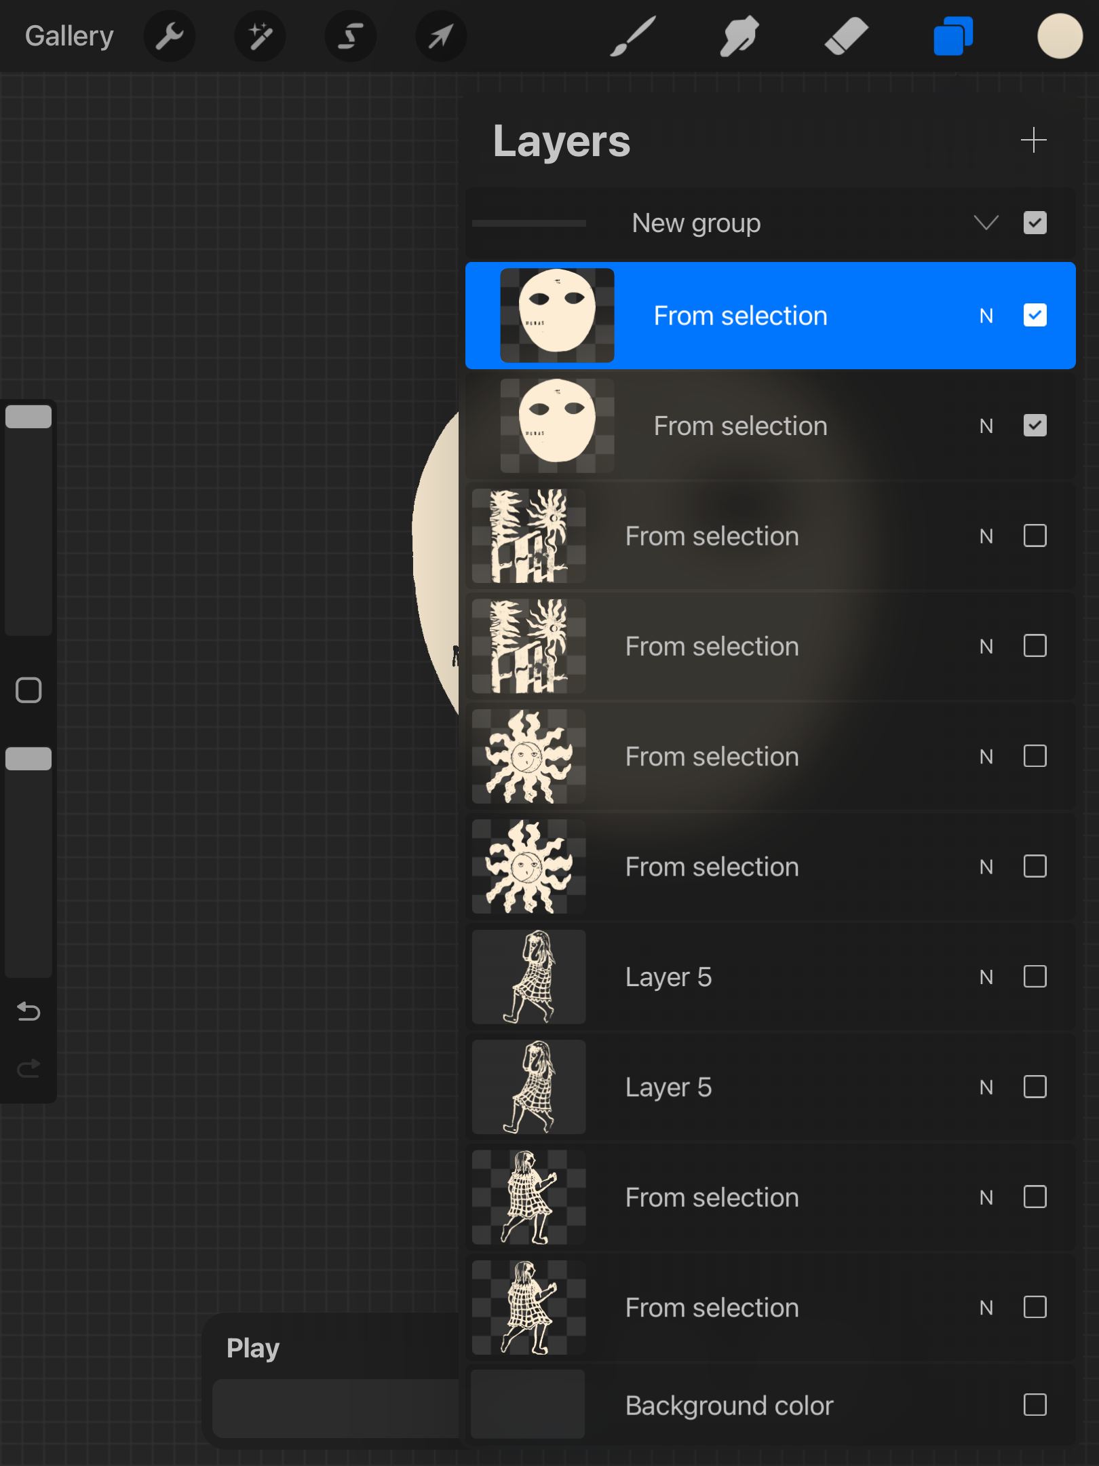Open blend mode N of selected layer
Image resolution: width=1099 pixels, height=1466 pixels.
coord(986,316)
